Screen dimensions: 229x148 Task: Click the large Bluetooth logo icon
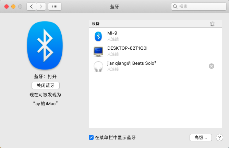click(45, 45)
